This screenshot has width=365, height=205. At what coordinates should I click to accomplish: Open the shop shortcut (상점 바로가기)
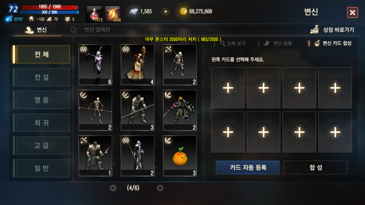tap(332, 30)
